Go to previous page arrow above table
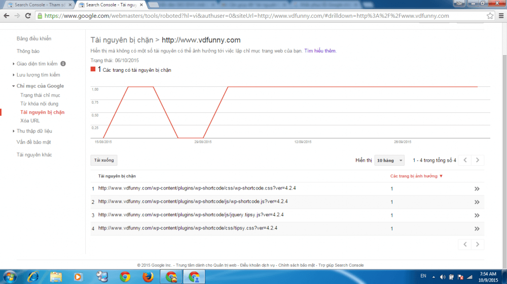This screenshot has width=507, height=284. (465, 160)
